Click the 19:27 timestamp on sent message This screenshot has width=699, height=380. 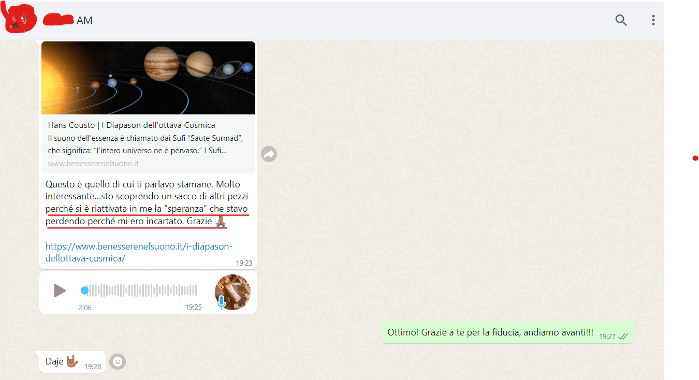(607, 337)
